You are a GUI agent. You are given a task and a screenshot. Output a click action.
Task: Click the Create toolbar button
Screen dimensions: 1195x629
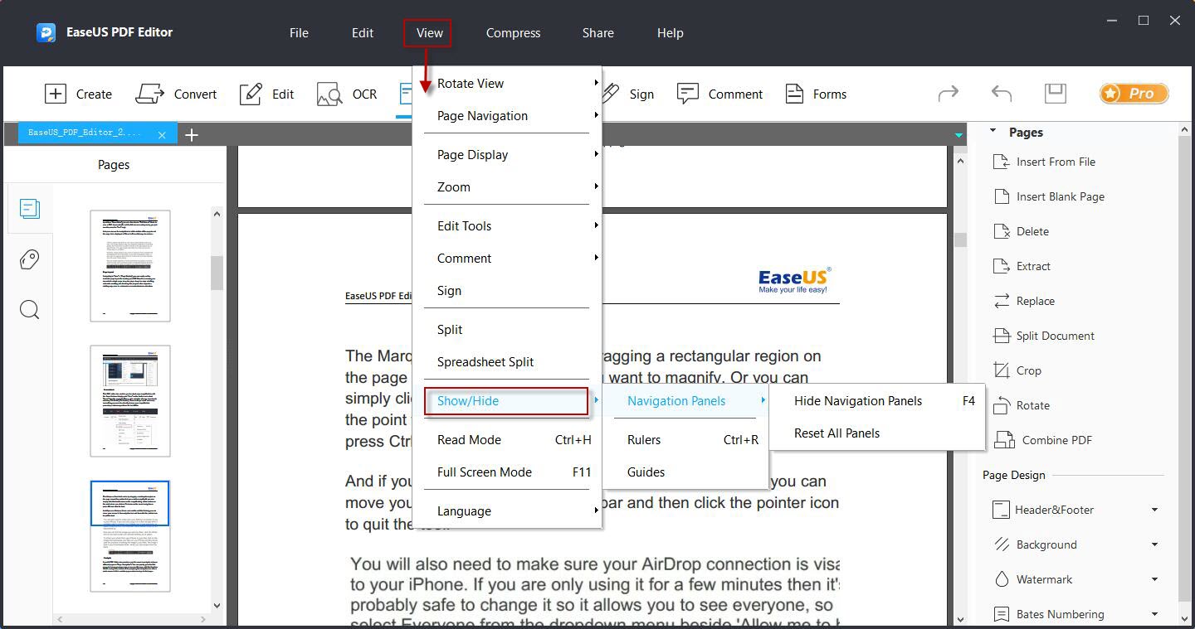(x=78, y=94)
